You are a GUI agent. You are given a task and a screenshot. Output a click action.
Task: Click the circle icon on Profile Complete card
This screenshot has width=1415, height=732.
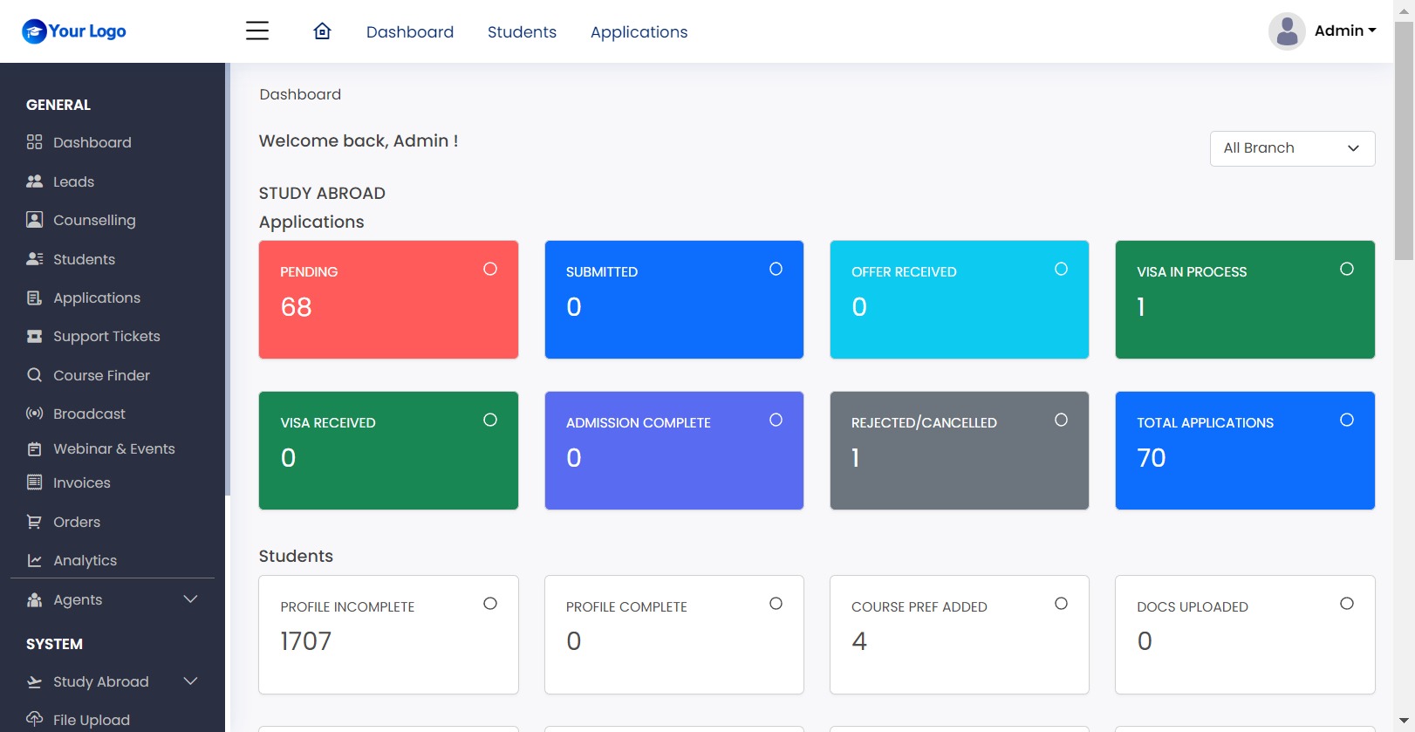[x=776, y=604]
